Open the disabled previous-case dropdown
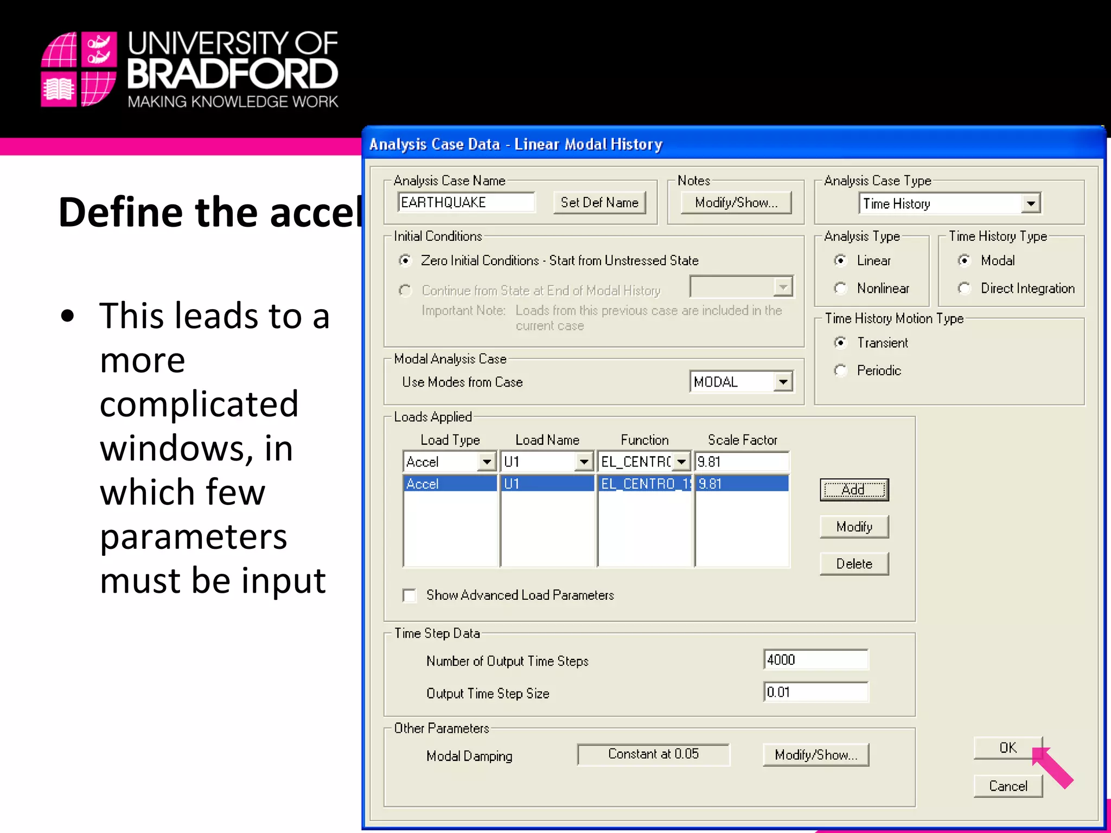This screenshot has width=1111, height=833. coord(783,286)
